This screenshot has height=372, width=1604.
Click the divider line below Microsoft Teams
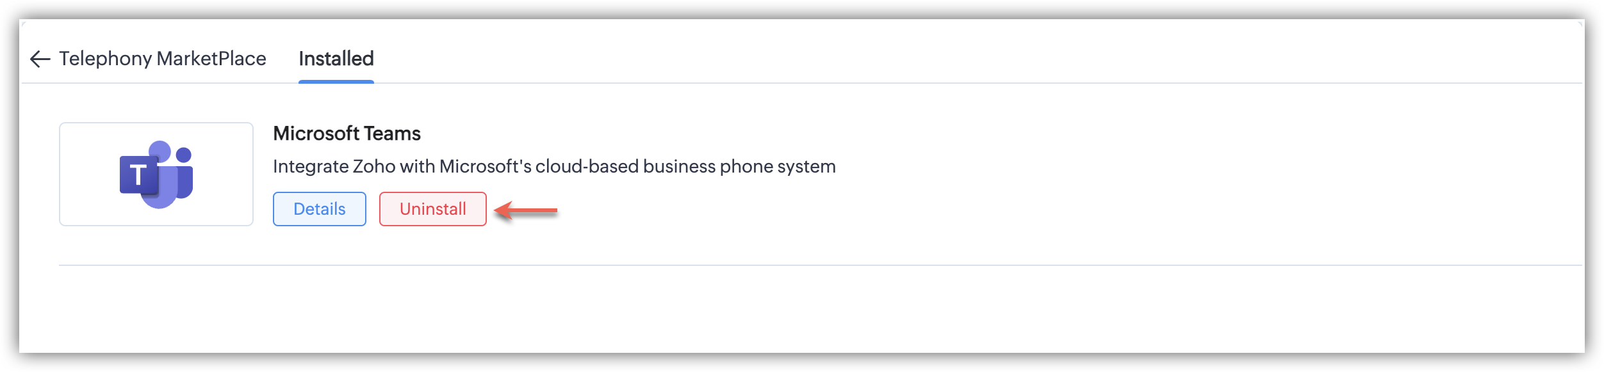pos(820,265)
